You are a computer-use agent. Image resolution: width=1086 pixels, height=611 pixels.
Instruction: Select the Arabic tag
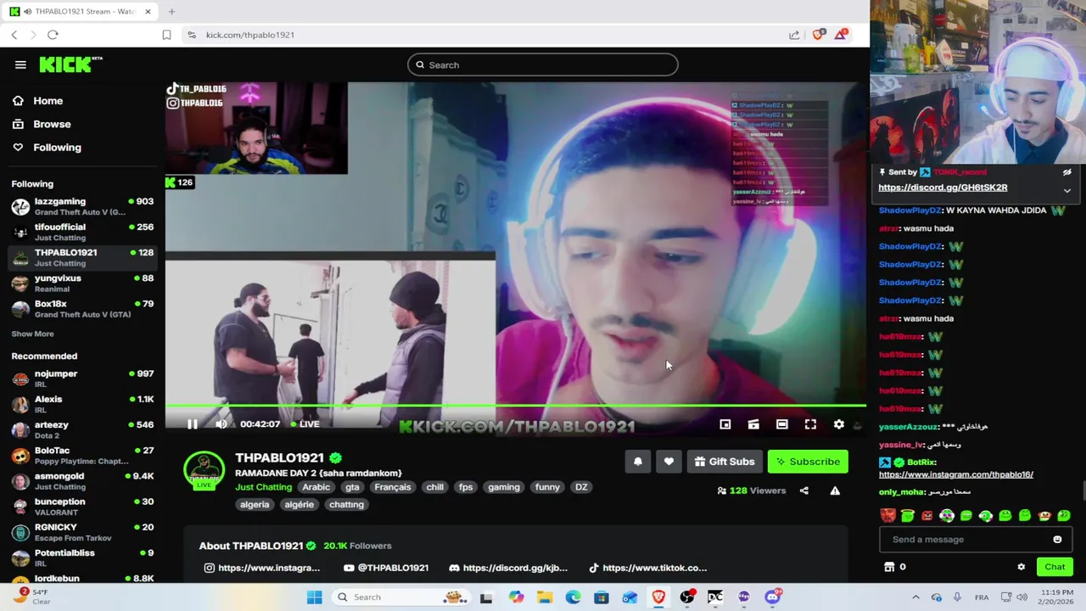point(316,487)
